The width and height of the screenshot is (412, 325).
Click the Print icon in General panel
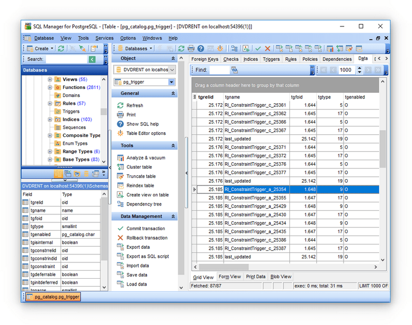coord(120,115)
